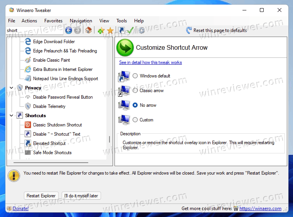
Task: Select Disable Telemetry tree item
Action: tap(49, 106)
